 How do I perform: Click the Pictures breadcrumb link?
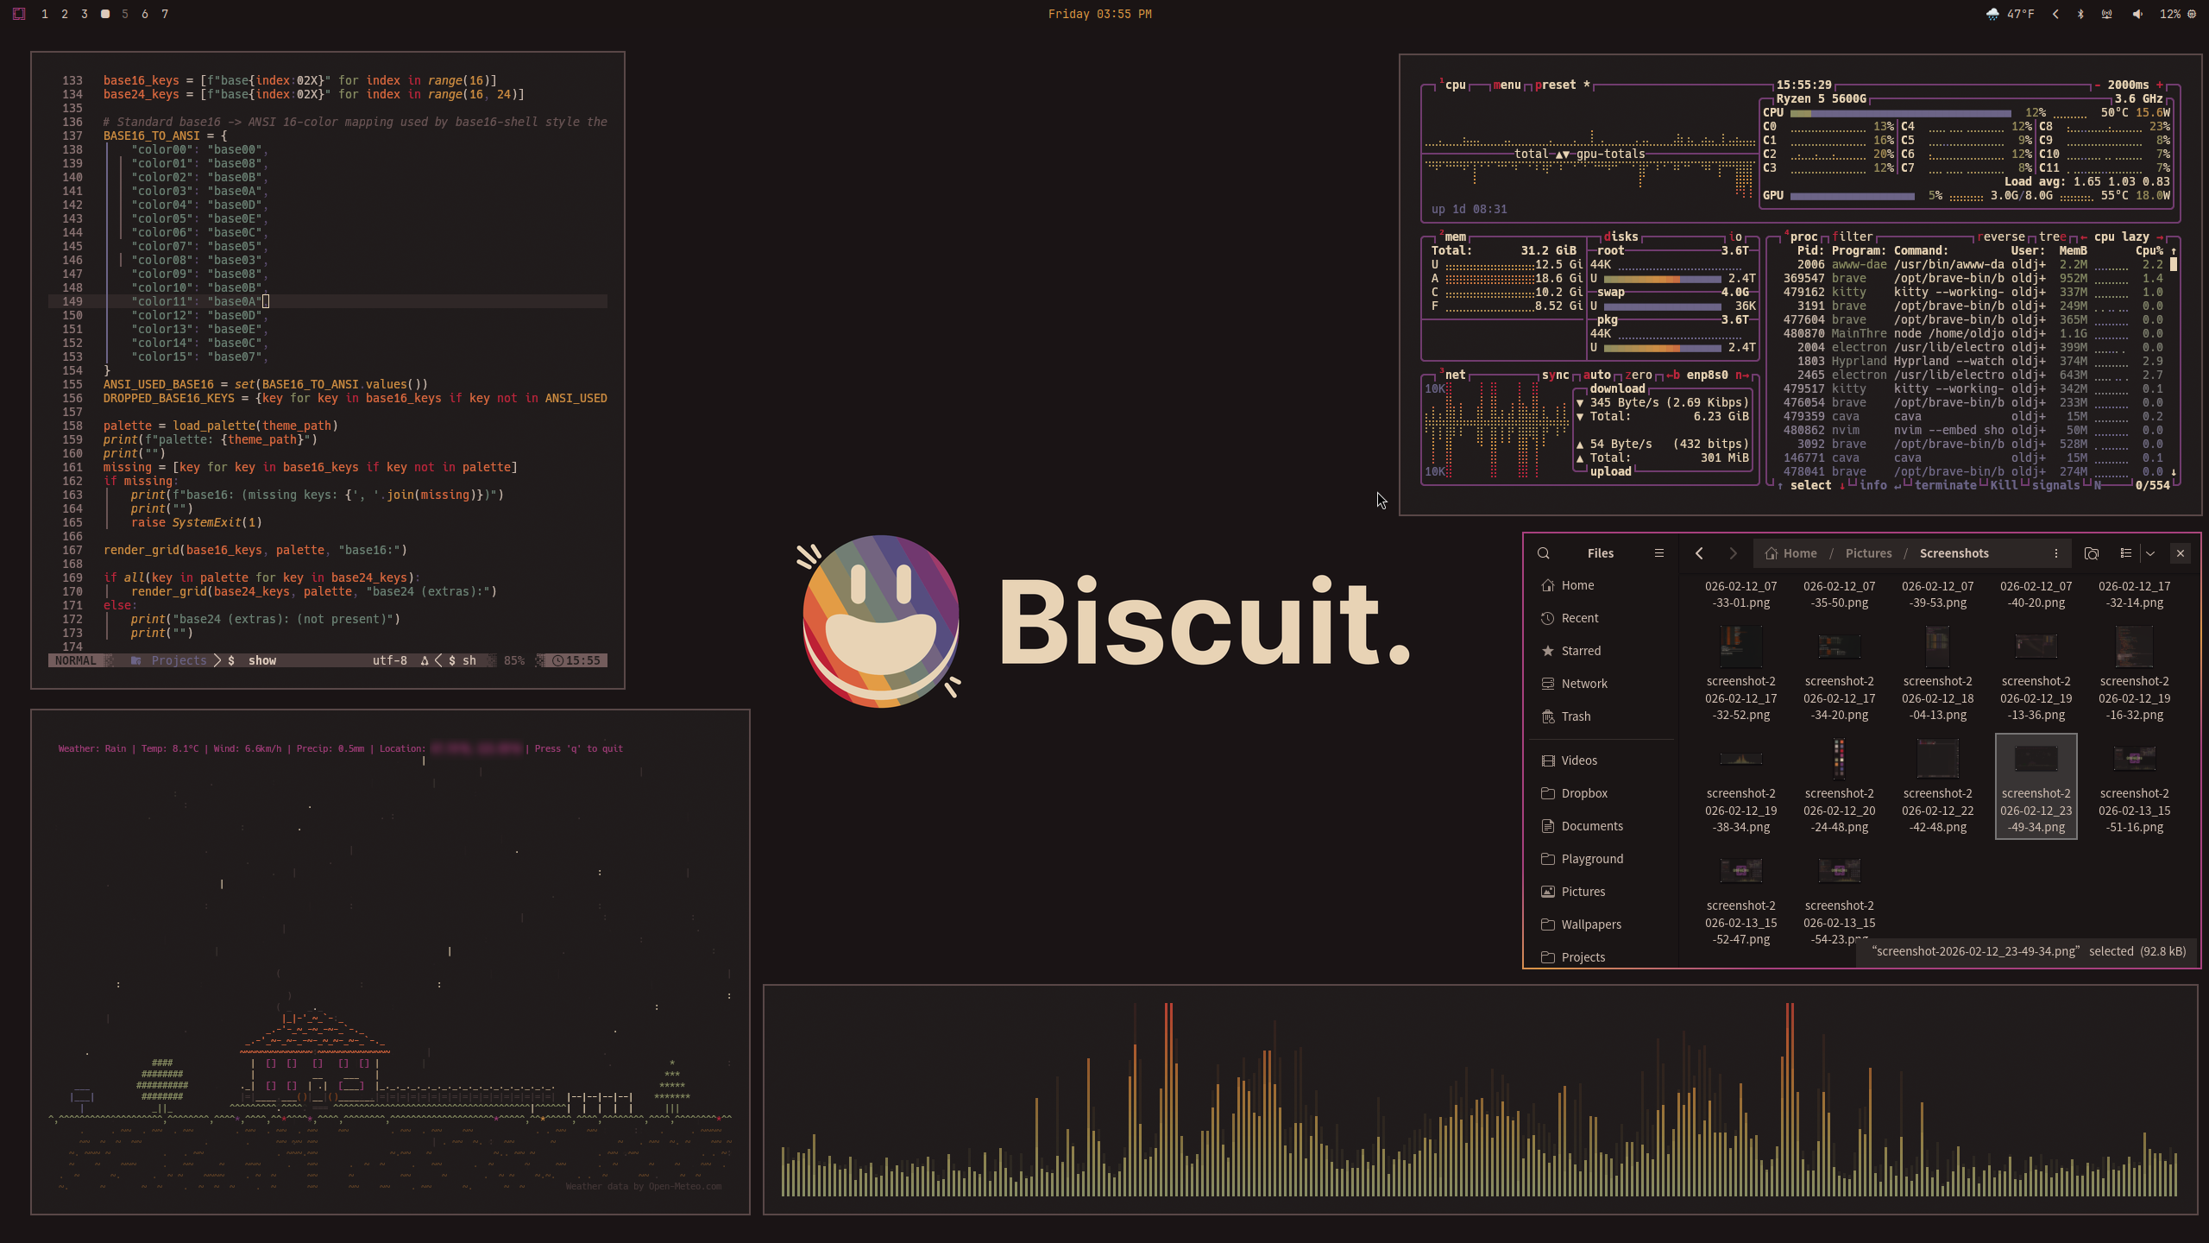pyautogui.click(x=1870, y=552)
